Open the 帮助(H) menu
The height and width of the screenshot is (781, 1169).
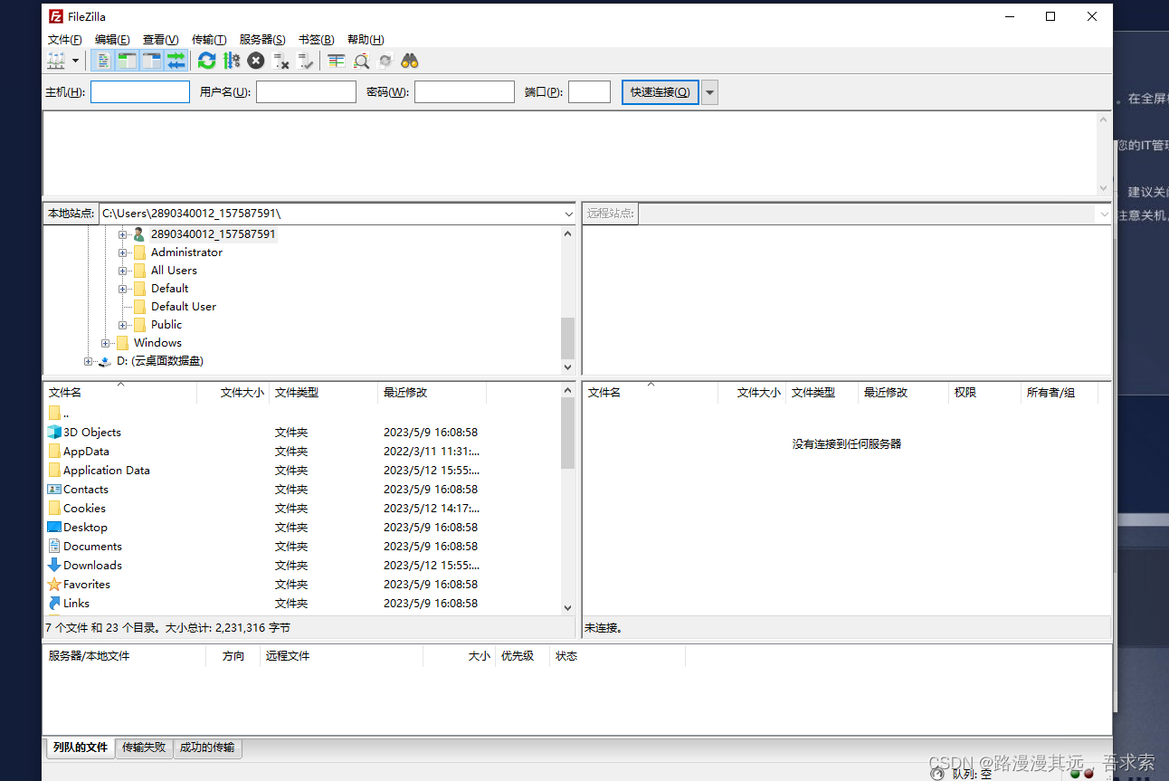(366, 40)
